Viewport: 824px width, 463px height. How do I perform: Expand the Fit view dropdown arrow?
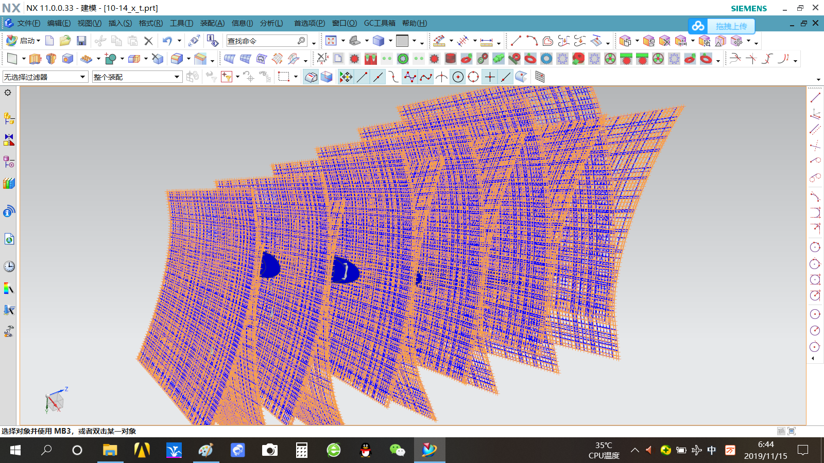pyautogui.click(x=343, y=41)
